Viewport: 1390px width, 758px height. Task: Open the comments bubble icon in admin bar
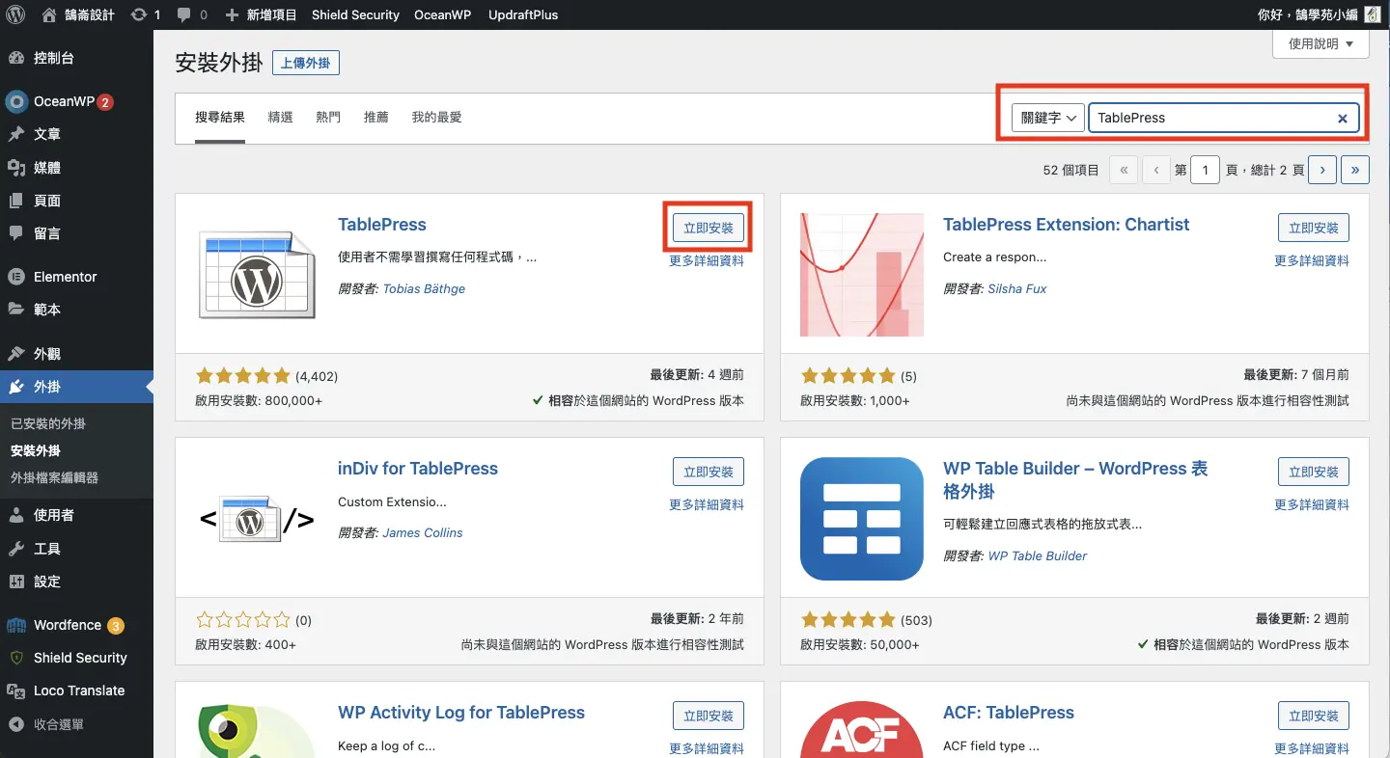click(x=192, y=14)
